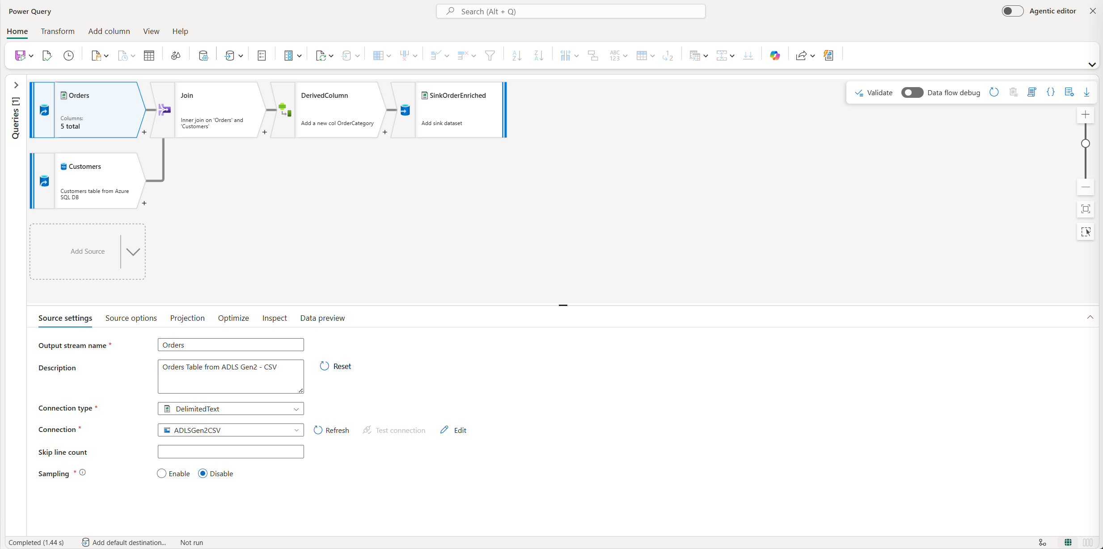This screenshot has height=549, width=1103.
Task: Expand the Add Source dropdown chevron
Action: [133, 251]
